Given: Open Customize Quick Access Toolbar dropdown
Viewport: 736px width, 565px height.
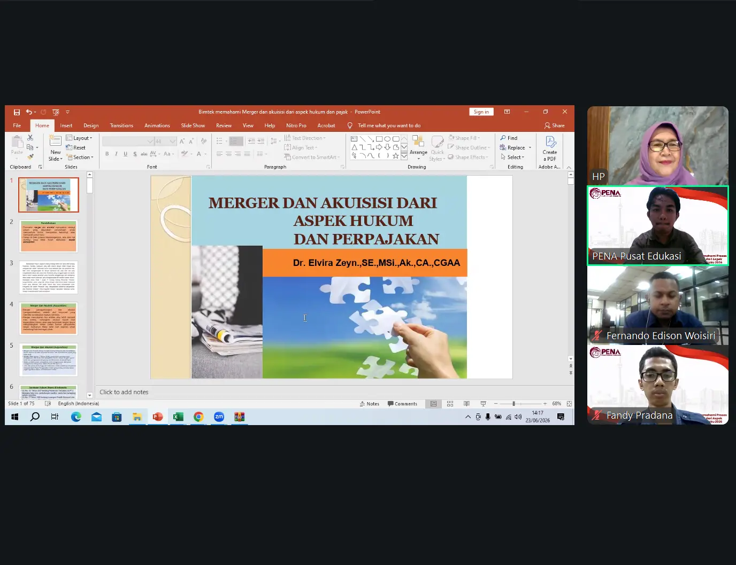Looking at the screenshot, I should tap(67, 112).
